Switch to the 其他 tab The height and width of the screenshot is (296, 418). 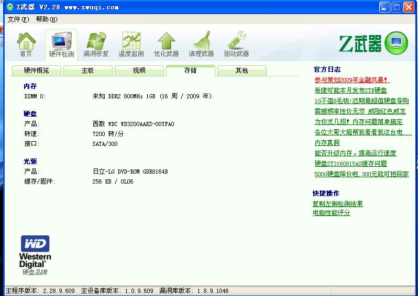(x=242, y=71)
